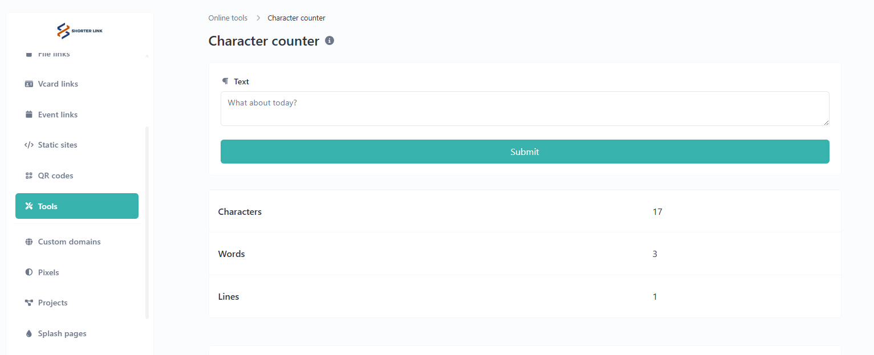Click inside the Text input area
This screenshot has width=874, height=355.
(525, 108)
